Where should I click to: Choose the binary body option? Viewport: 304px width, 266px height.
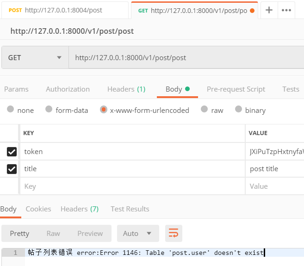click(x=238, y=110)
